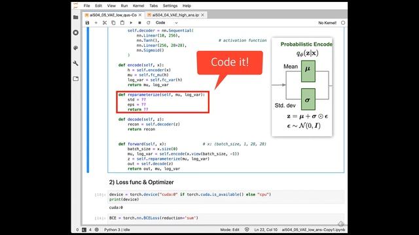Run the selected cell

click(x=131, y=23)
